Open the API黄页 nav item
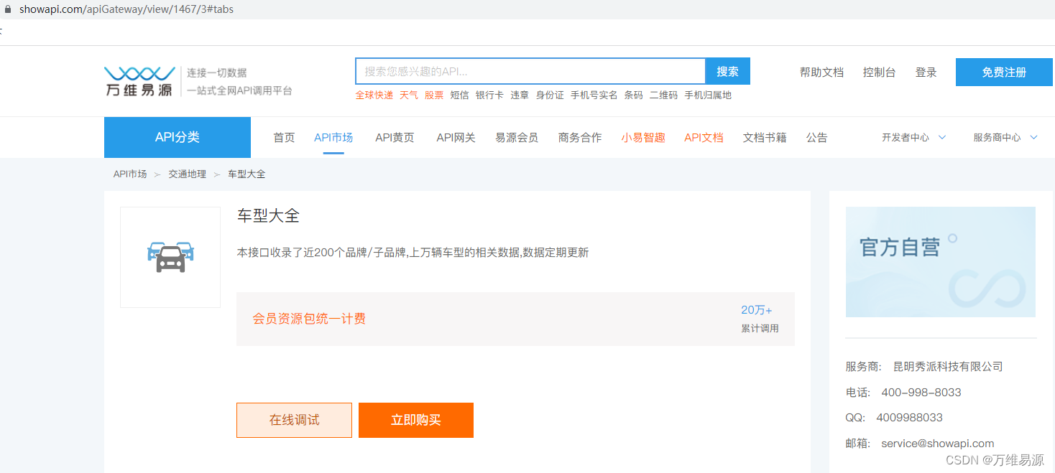This screenshot has width=1055, height=473. (395, 137)
